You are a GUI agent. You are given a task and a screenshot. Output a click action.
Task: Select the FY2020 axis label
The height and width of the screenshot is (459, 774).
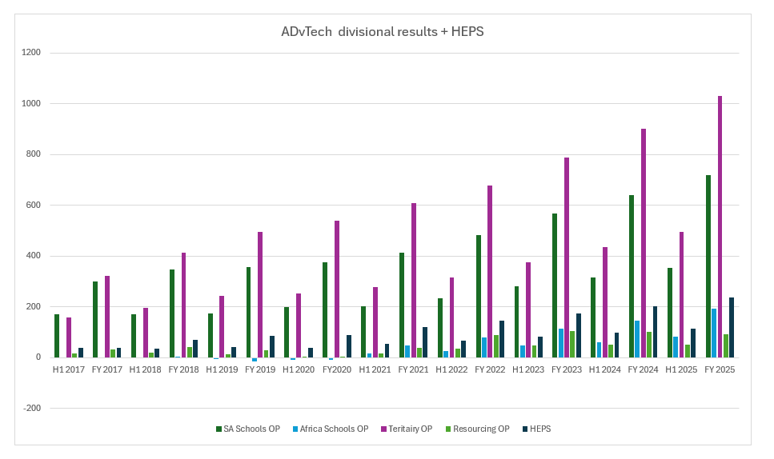(x=337, y=369)
